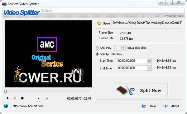Decrease End Time with down arrow
Viewport: 187px width, 114px height.
[x=149, y=69]
